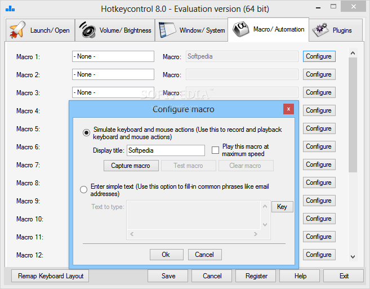Image resolution: width=370 pixels, height=289 pixels.
Task: Click Configure button for Macro 11
Action: pyautogui.click(x=319, y=237)
